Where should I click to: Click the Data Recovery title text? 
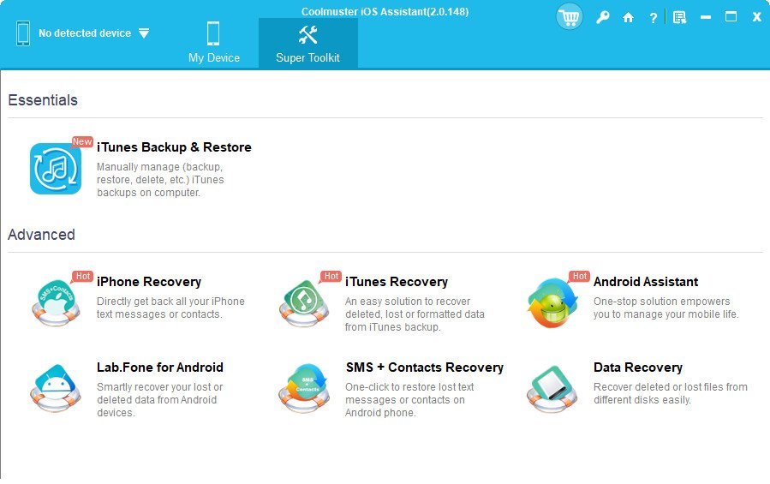tap(638, 367)
